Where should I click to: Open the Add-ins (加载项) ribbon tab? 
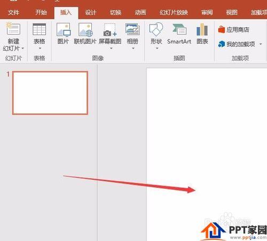coord(259,12)
